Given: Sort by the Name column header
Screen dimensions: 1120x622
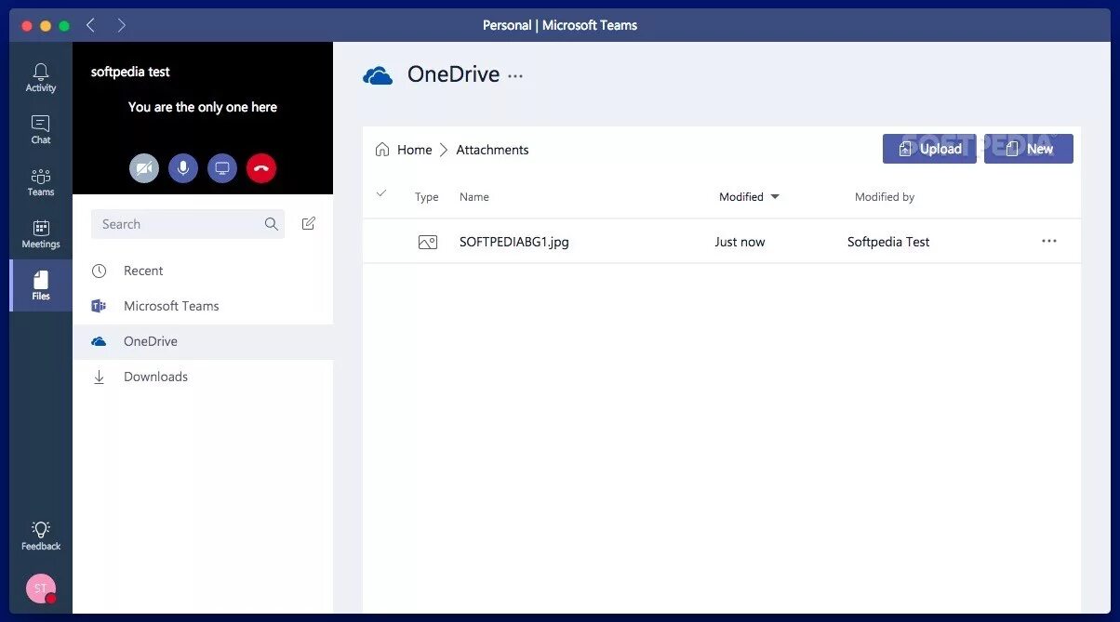Looking at the screenshot, I should [474, 197].
